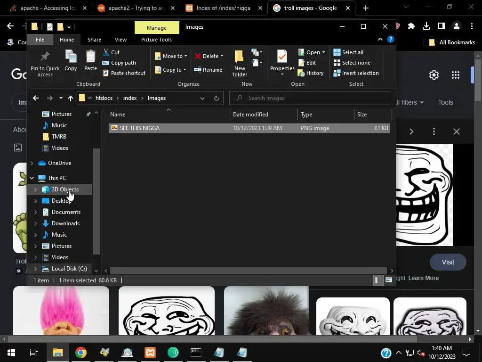Click Select none in the ribbon
Viewport: 482px width, 362px height.
point(352,63)
